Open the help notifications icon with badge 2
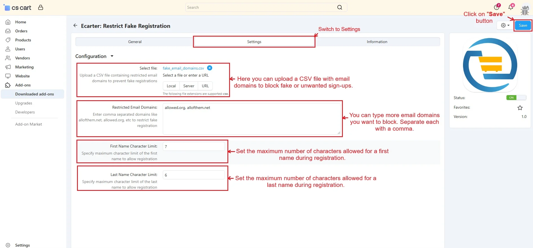 point(497,7)
